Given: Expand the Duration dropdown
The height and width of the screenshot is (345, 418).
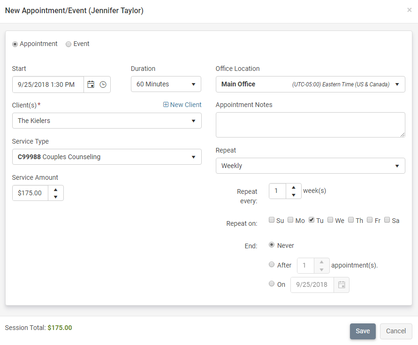Looking at the screenshot, I should (x=166, y=84).
